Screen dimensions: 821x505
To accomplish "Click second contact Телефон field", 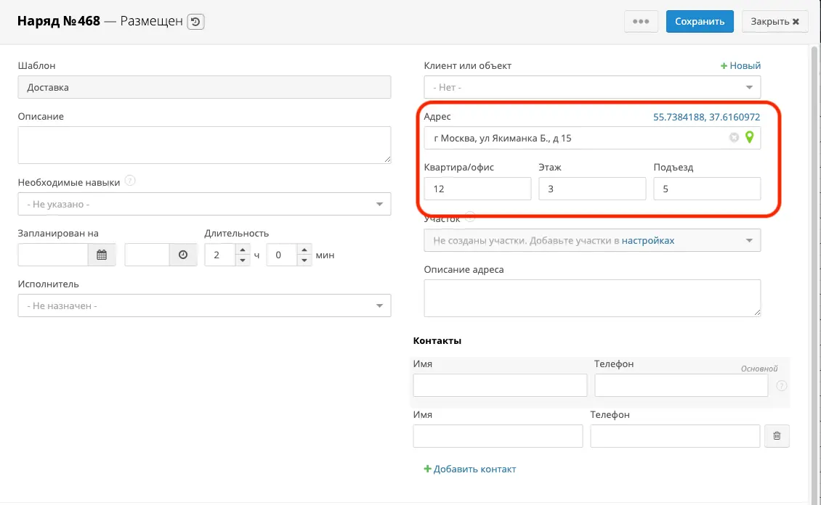I will 675,436.
